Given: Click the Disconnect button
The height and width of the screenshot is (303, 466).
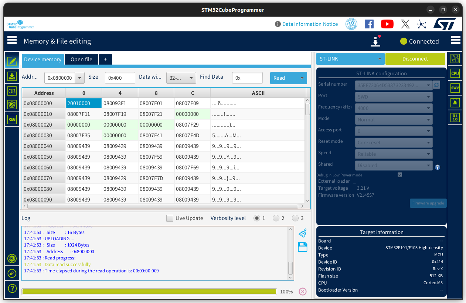Looking at the screenshot, I should click(415, 59).
